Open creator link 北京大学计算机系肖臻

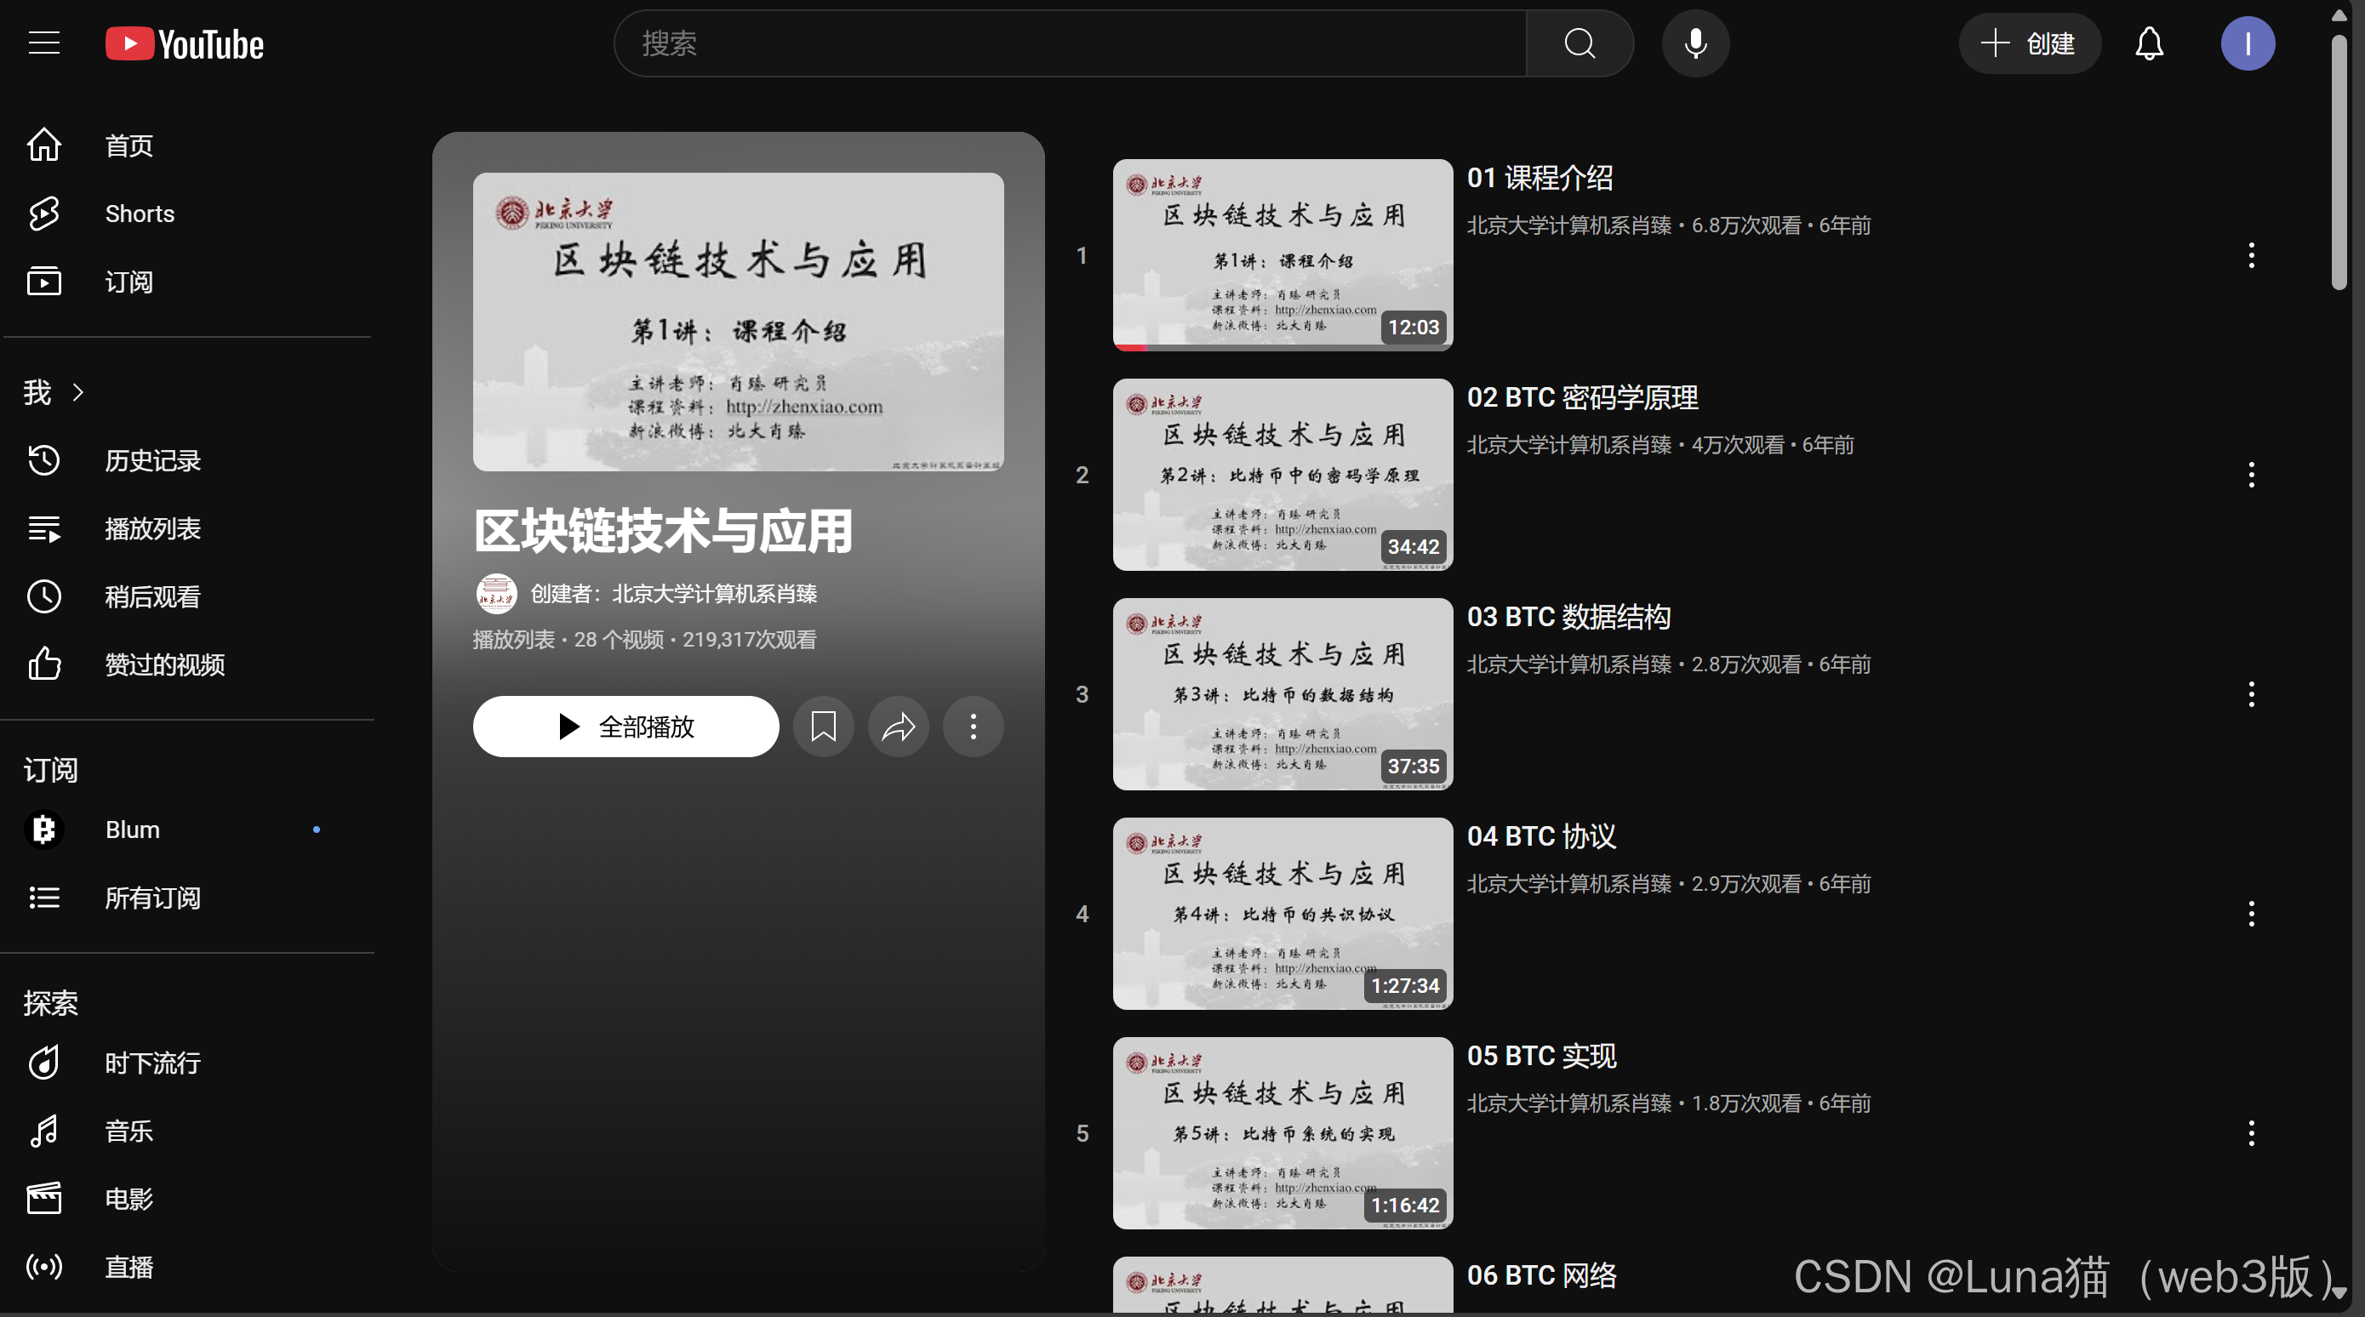point(714,594)
